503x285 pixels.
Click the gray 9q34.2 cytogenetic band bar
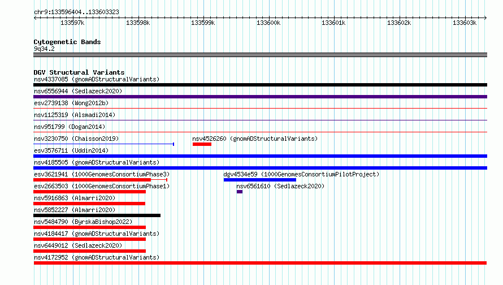coord(260,55)
